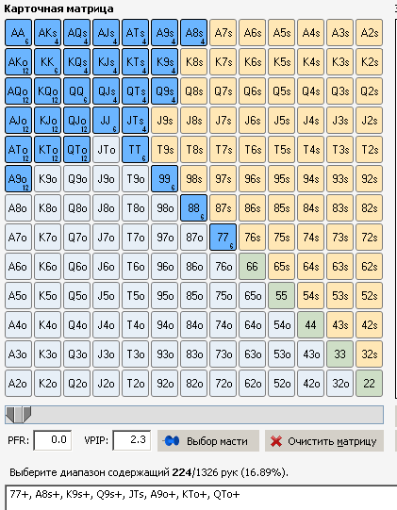Viewport: 397px width, 510px height.
Task: Select the K8s suited cell
Action: [x=194, y=62]
